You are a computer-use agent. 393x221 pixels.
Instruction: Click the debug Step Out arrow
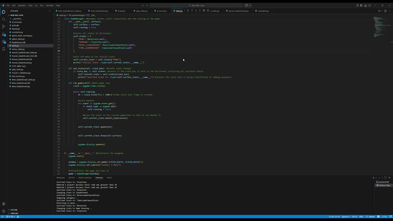pyautogui.click(x=200, y=11)
